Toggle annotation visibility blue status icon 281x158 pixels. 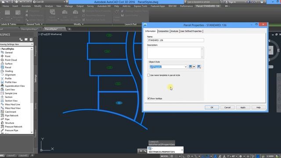(x=216, y=156)
